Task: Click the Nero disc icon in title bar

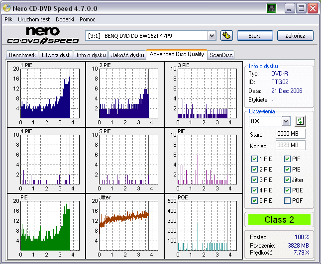Action: pos(7,8)
